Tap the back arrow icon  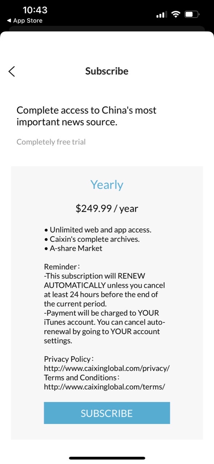click(x=12, y=71)
